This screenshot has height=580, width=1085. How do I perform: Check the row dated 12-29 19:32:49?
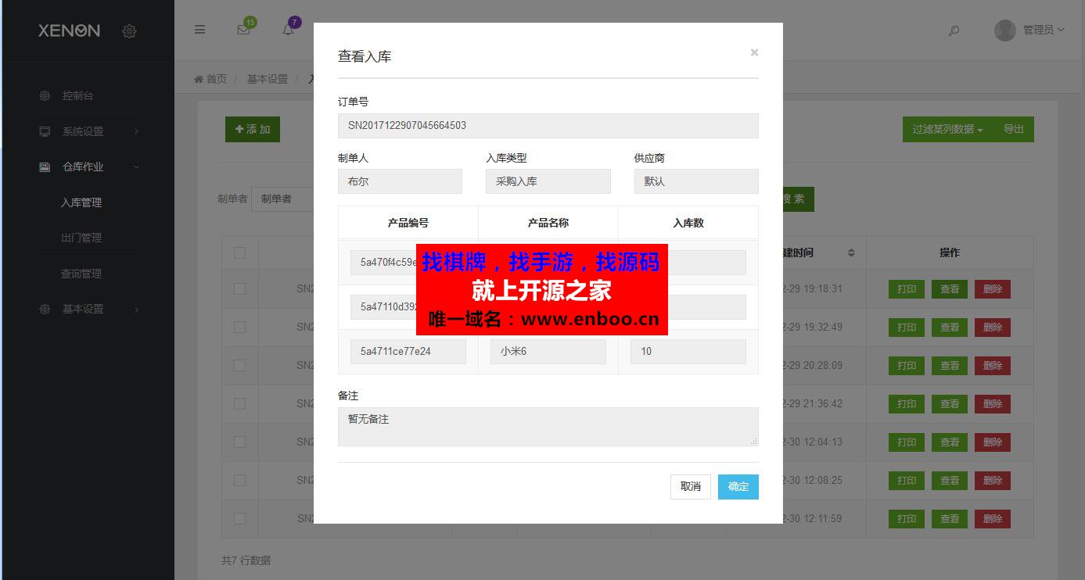[239, 327]
